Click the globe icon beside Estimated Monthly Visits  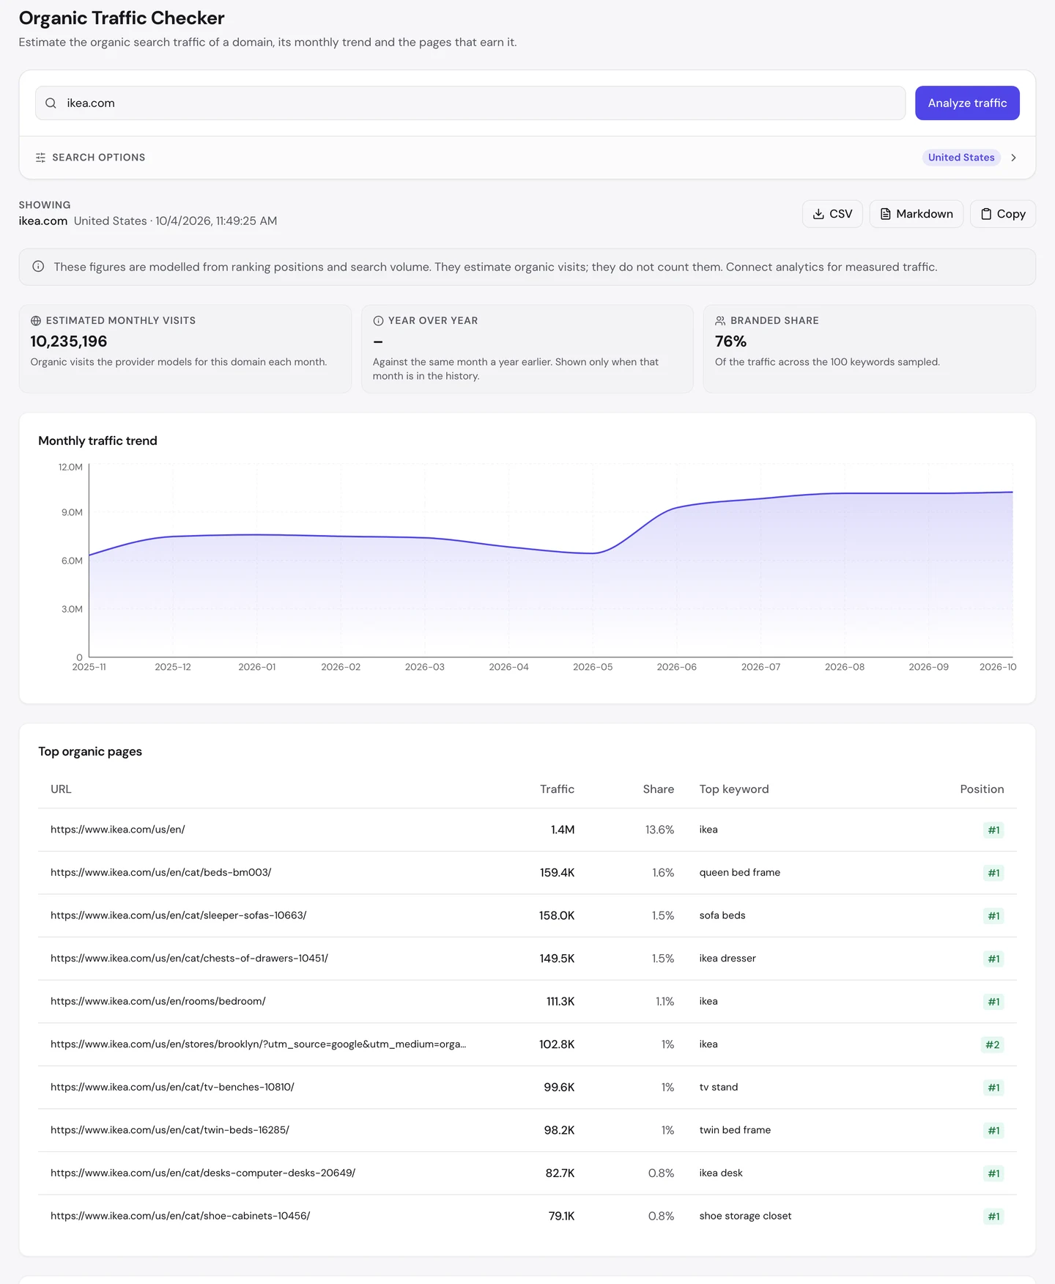[35, 321]
